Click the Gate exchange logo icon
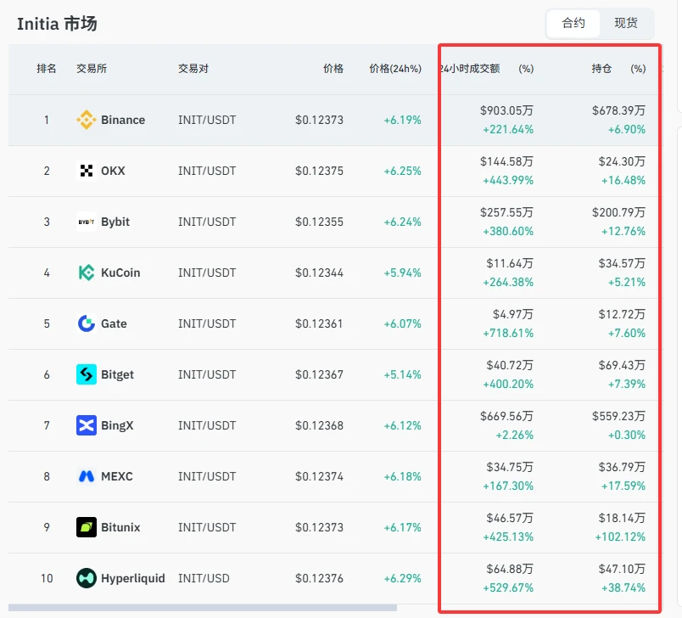This screenshot has height=618, width=682. [x=87, y=323]
